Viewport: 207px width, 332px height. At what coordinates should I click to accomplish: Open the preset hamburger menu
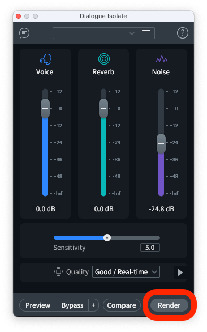pos(146,33)
